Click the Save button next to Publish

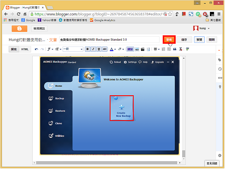(184, 40)
